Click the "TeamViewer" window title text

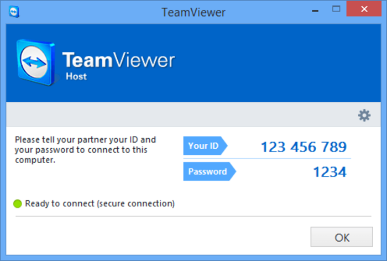coord(193,12)
